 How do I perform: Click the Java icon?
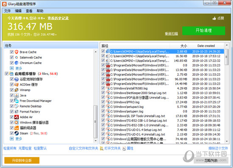coord(17,95)
